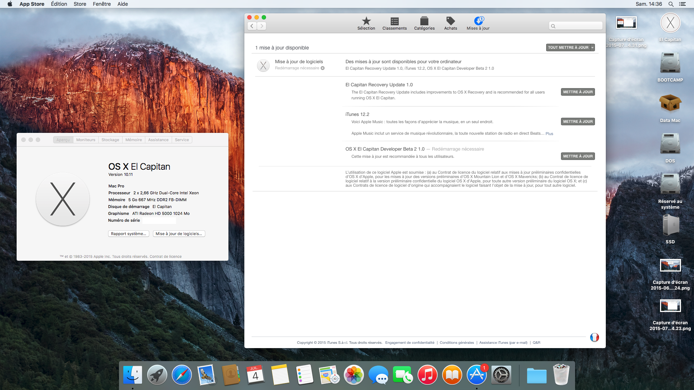Image resolution: width=694 pixels, height=390 pixels.
Task: Open the Trash in the Dock
Action: (561, 375)
